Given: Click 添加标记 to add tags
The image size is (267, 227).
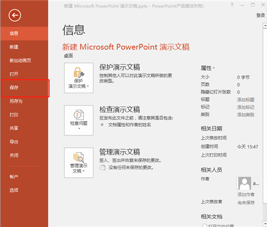Looking at the screenshot, I should tap(246, 107).
